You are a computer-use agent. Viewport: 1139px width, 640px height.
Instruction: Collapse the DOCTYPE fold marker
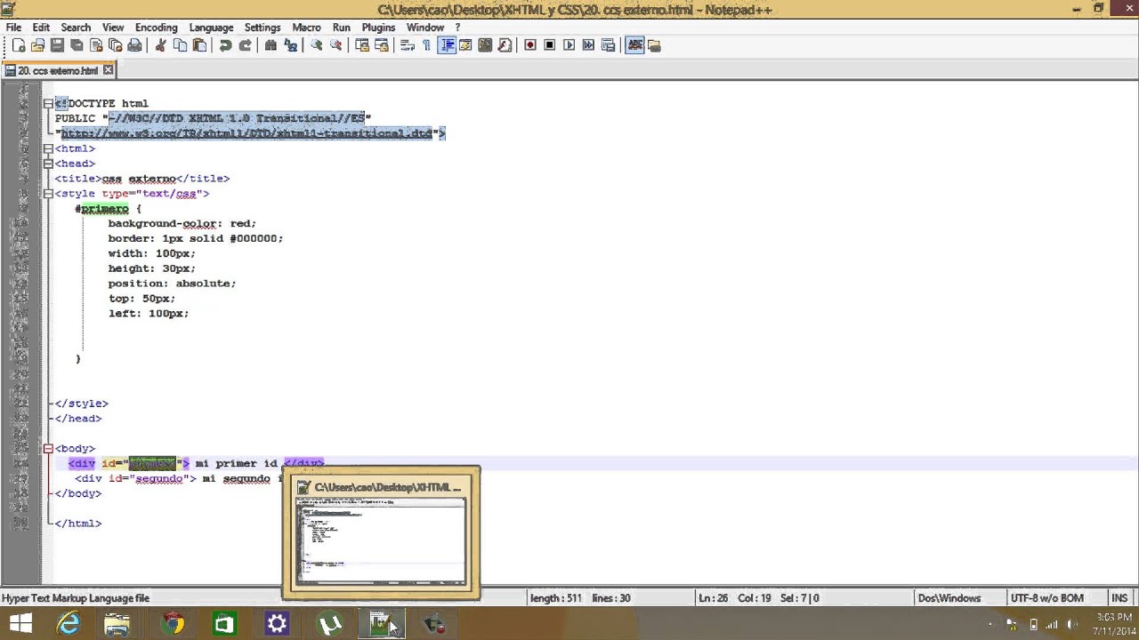[x=48, y=103]
